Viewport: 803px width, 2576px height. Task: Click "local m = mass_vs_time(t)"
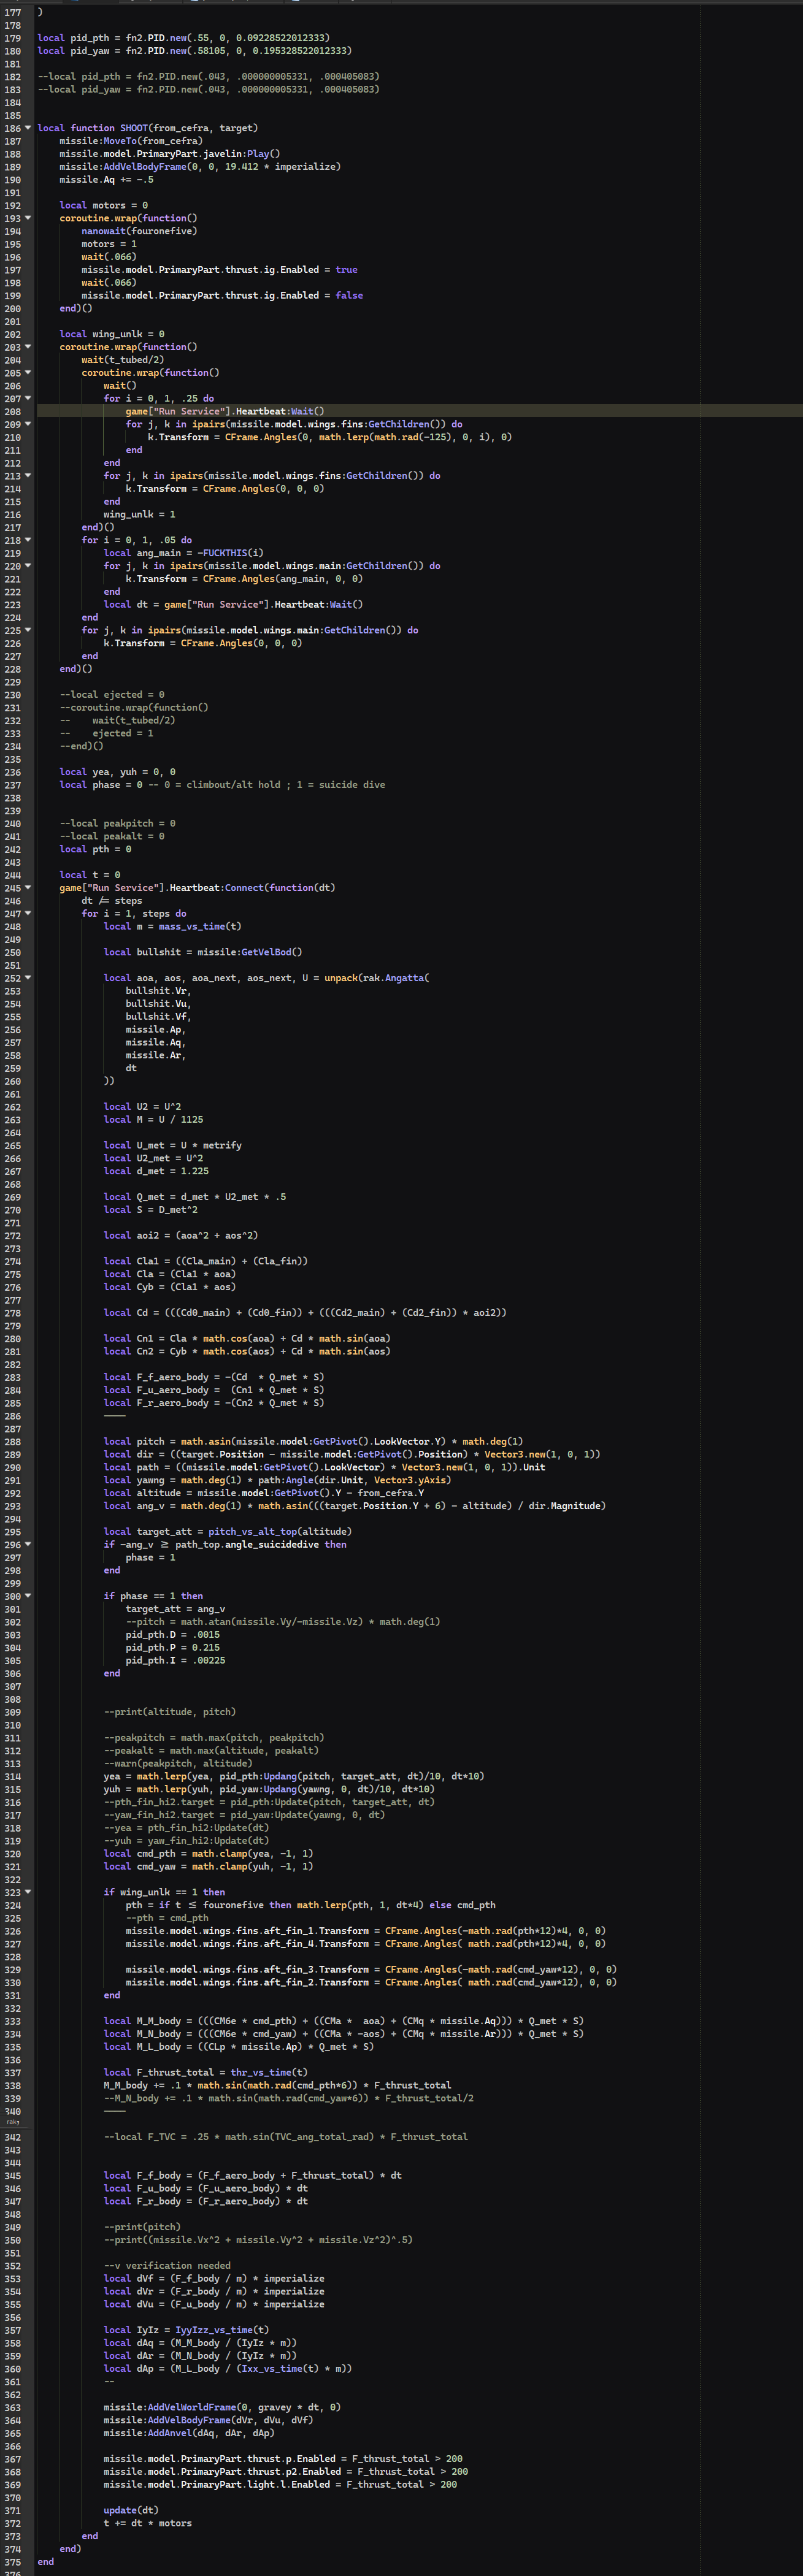click(172, 927)
